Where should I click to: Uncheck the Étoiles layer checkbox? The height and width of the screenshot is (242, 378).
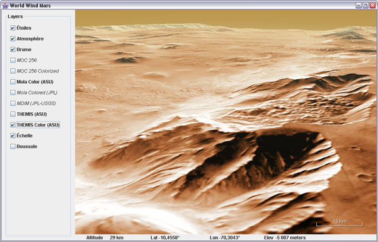pos(13,28)
